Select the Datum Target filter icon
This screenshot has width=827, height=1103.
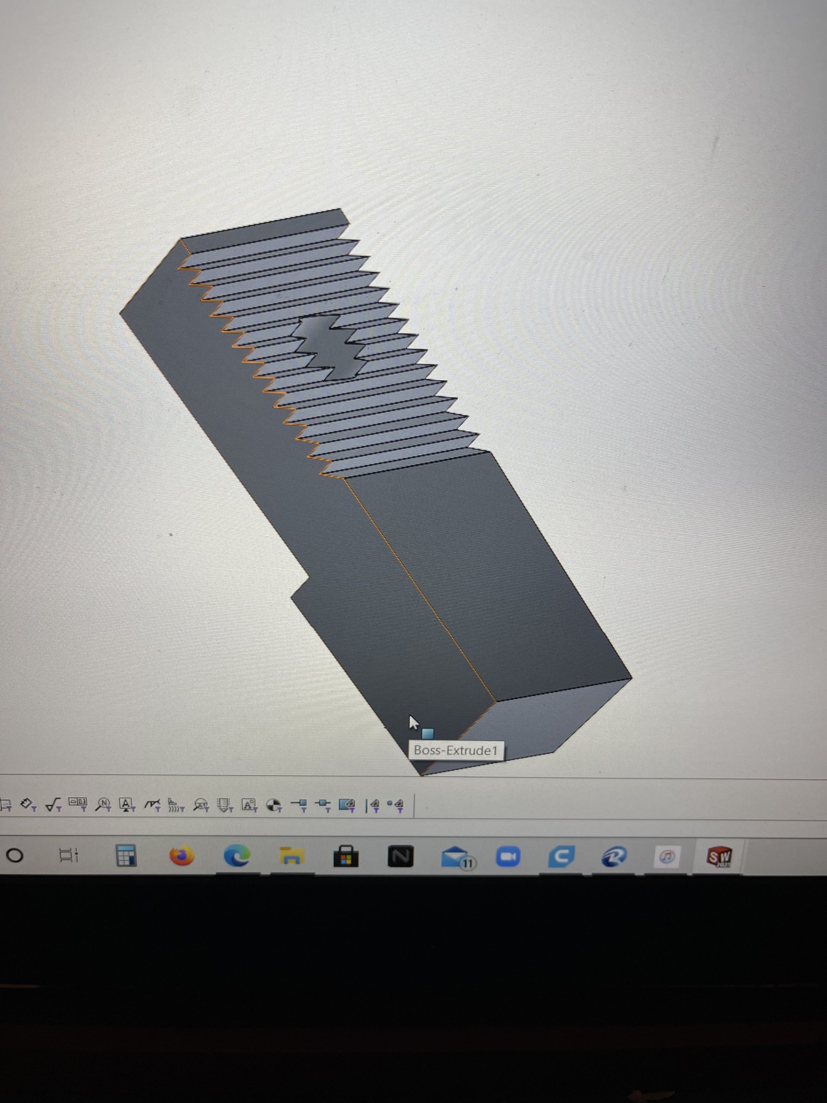201,805
